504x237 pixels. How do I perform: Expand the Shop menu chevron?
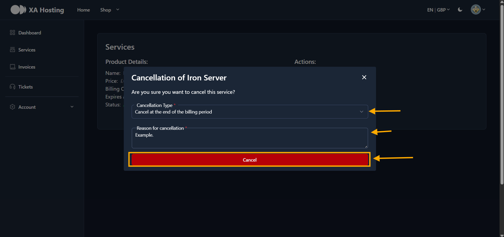point(118,10)
